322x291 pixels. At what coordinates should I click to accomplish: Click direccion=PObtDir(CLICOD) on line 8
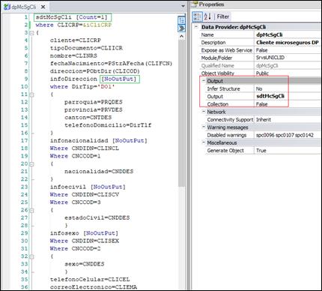95,71
